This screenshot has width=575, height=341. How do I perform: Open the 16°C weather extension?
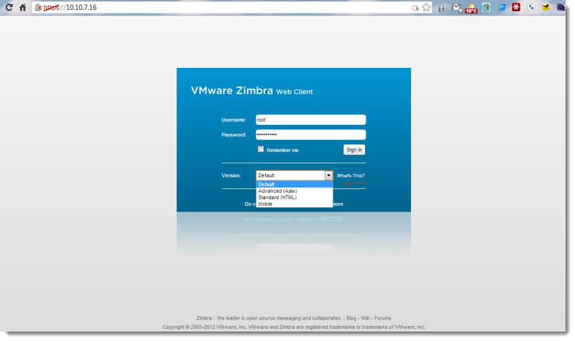click(x=471, y=8)
